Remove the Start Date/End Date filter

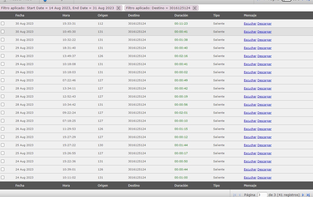[x=118, y=8]
